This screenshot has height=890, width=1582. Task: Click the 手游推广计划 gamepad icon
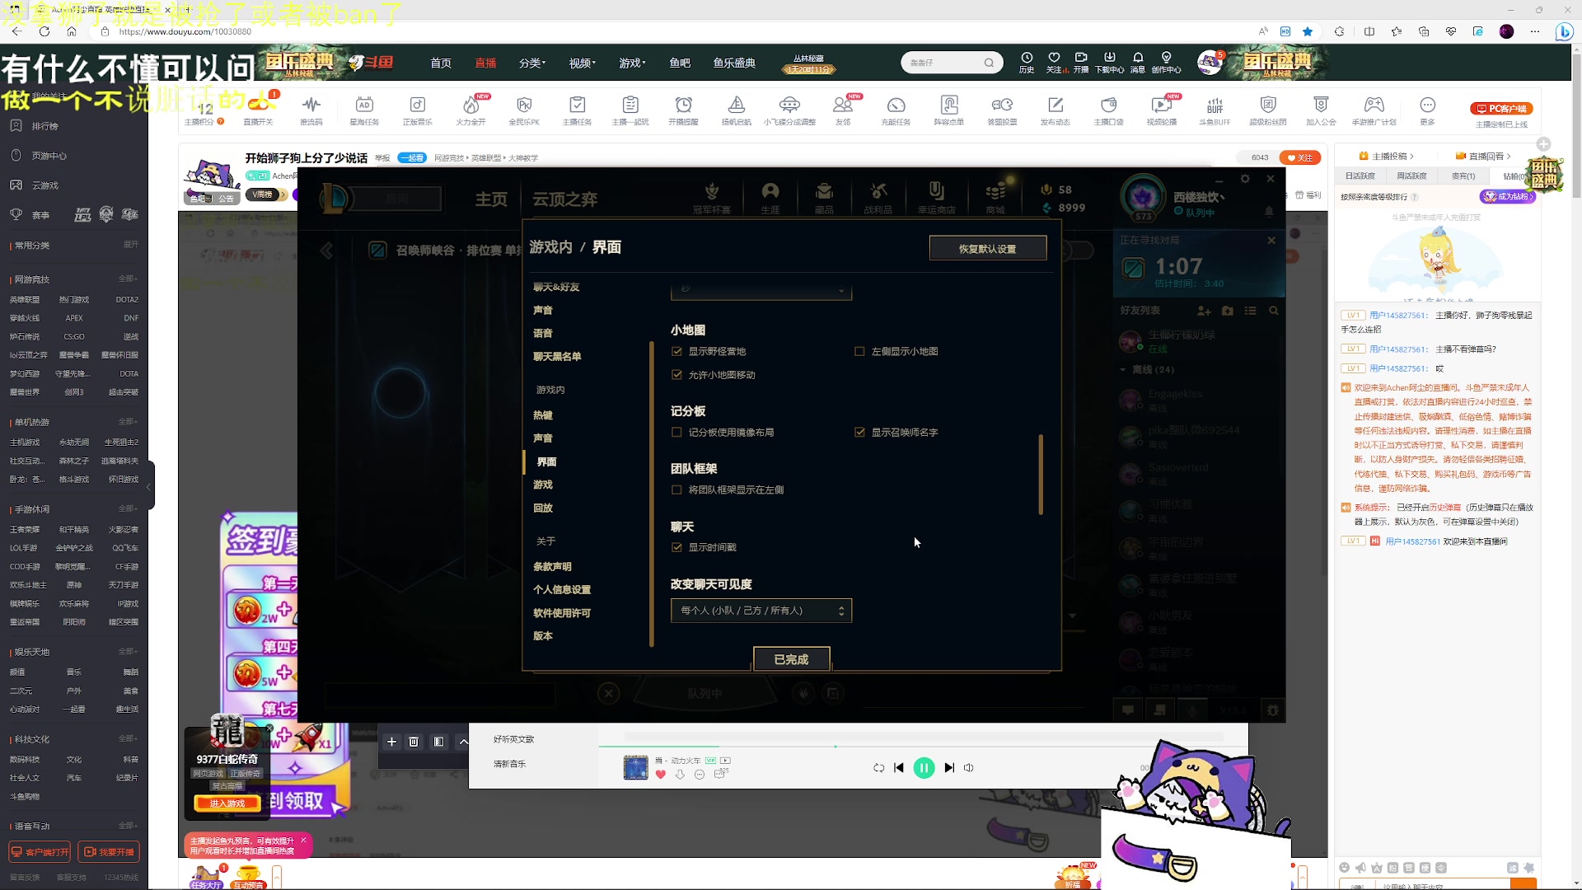pyautogui.click(x=1374, y=110)
